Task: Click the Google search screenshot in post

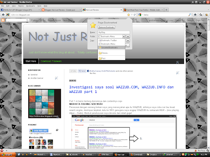Action: coord(124,132)
